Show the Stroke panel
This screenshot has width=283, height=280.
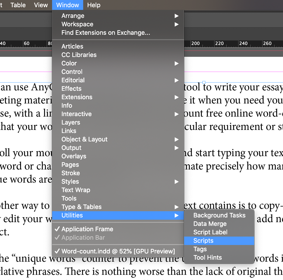70,173
